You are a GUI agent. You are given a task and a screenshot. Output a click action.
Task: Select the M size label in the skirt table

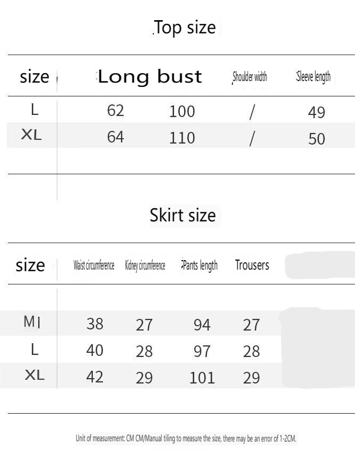(x=31, y=322)
